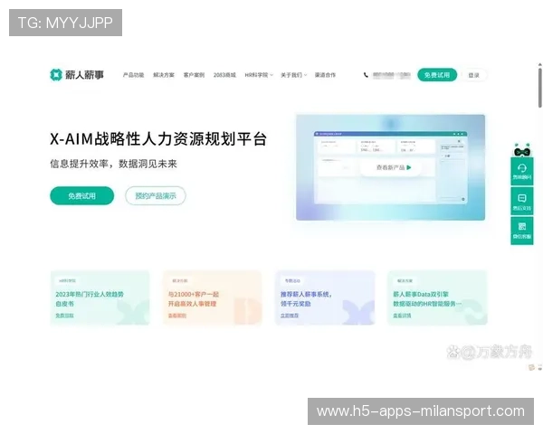The height and width of the screenshot is (434, 543).
Task: Click the 薪人薪事 logo icon
Action: point(56,75)
